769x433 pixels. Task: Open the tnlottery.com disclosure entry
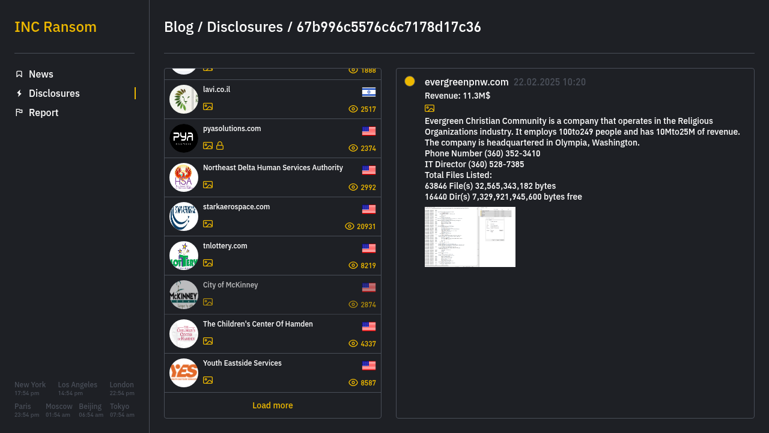coord(273,256)
